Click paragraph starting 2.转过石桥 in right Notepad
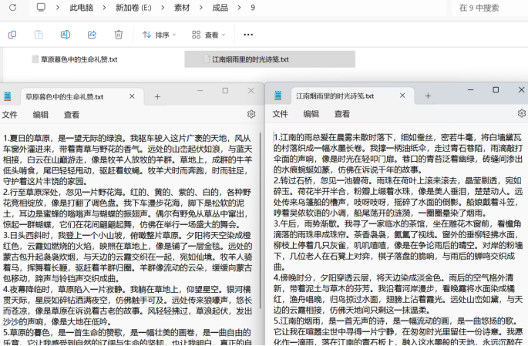528x346 pixels. [398, 197]
